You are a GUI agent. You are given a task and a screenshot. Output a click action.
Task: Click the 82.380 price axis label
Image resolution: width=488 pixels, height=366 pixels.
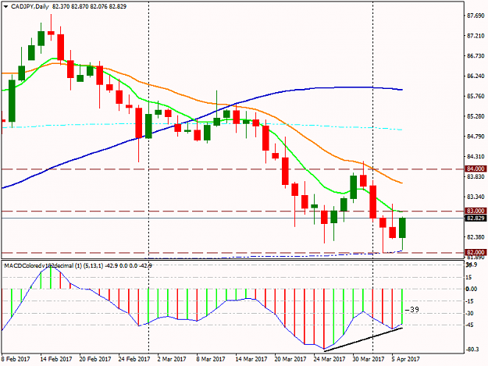[x=476, y=237]
